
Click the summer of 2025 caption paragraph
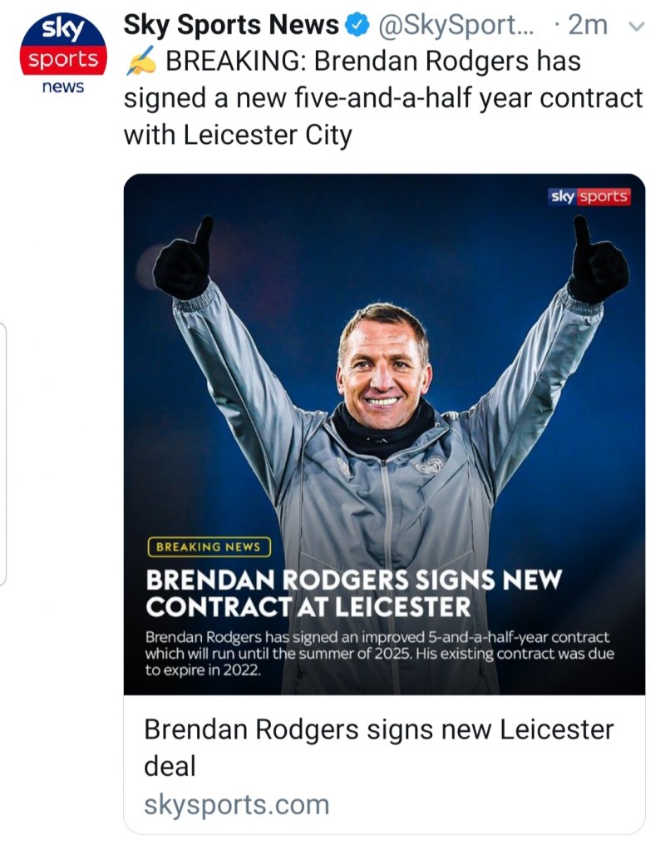pyautogui.click(x=377, y=652)
